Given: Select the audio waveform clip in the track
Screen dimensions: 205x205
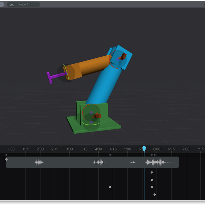Looking at the screenshot, I should (x=68, y=162).
